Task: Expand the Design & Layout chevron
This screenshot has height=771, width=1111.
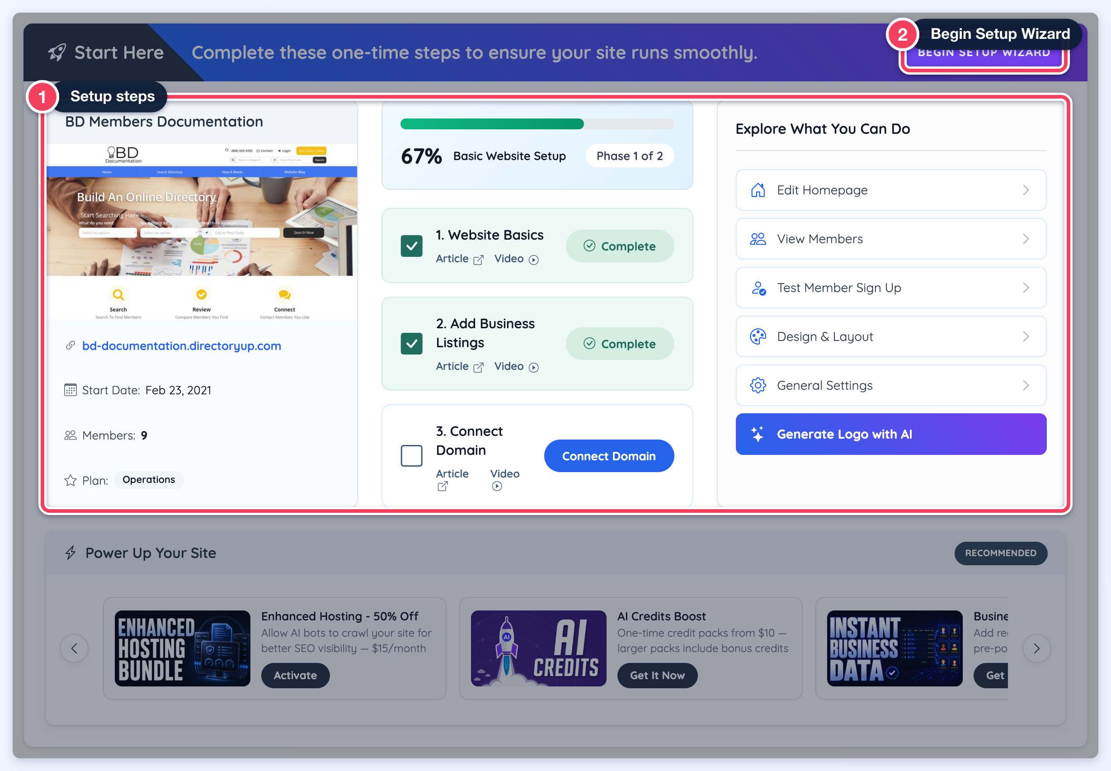Action: coord(1026,337)
